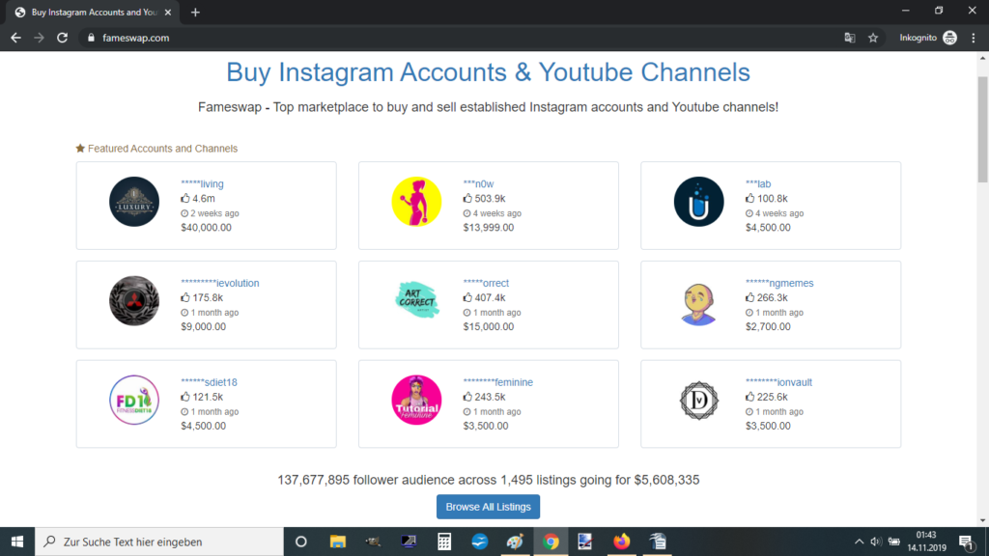Switch to Google Chrome on the taskbar
Viewport: 989px width, 556px height.
click(x=551, y=542)
